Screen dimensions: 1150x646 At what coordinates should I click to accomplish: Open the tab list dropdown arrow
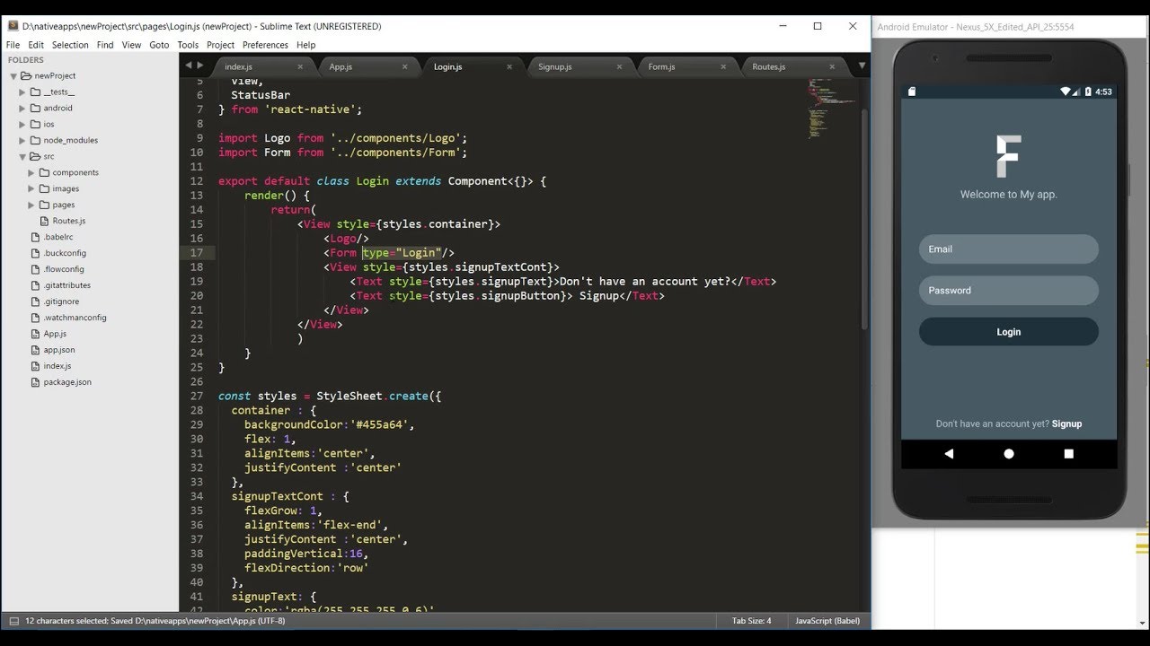tap(862, 65)
